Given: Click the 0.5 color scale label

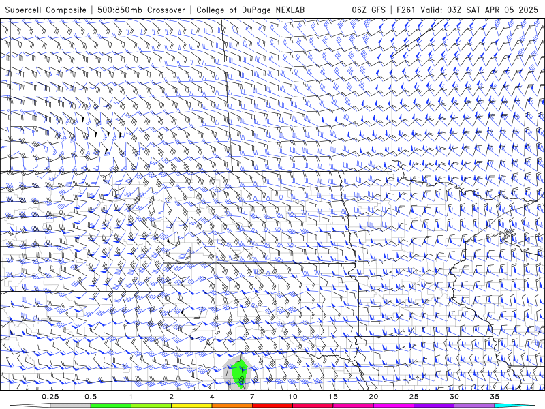Looking at the screenshot, I should [91, 397].
